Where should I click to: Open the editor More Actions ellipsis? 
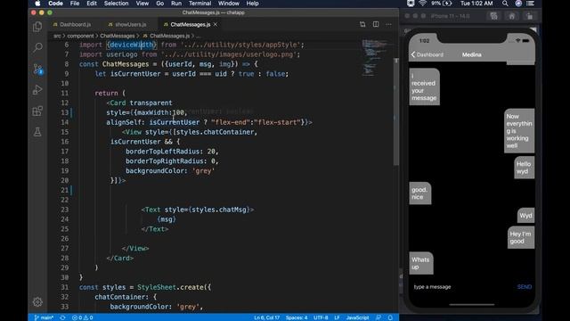pos(388,24)
